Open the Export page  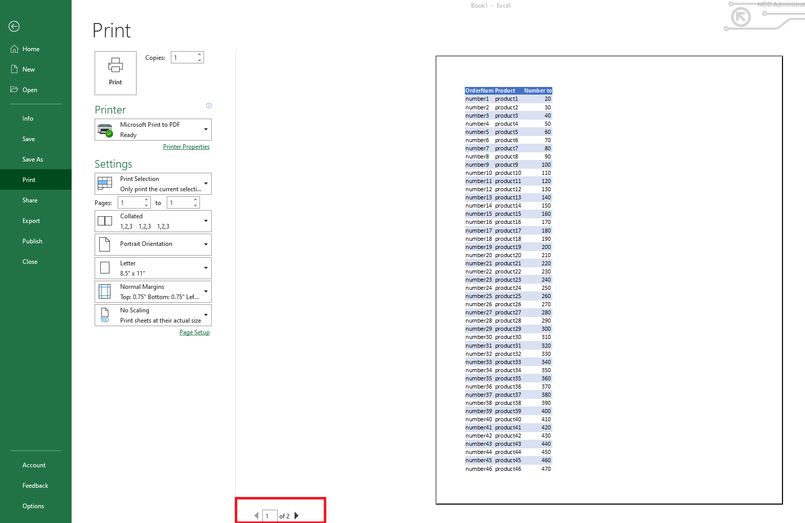pyautogui.click(x=36, y=221)
